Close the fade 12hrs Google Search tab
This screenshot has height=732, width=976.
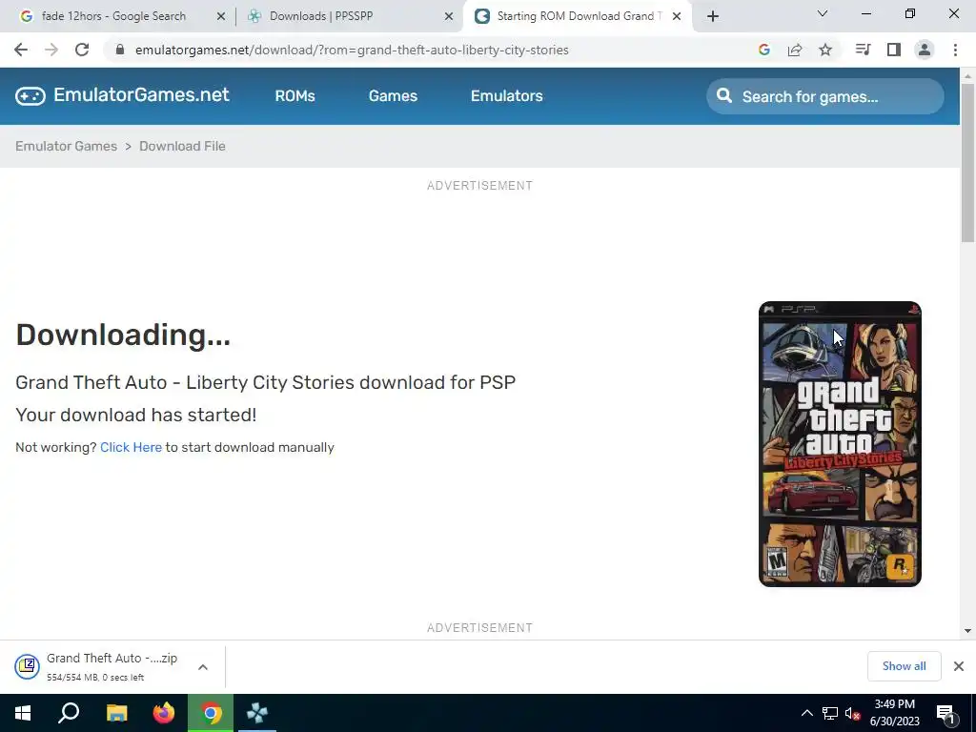(x=221, y=17)
